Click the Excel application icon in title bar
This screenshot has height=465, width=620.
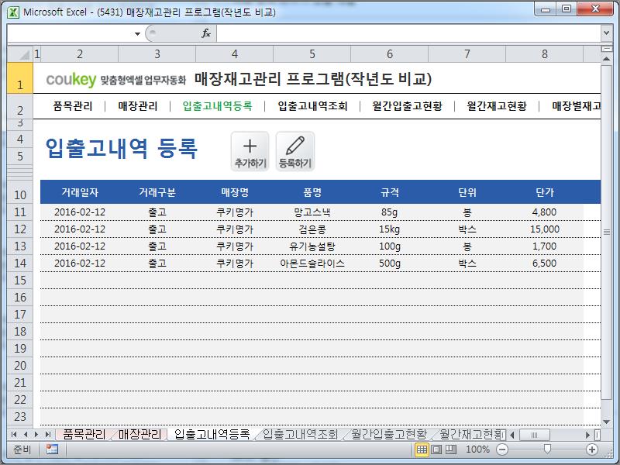13,12
